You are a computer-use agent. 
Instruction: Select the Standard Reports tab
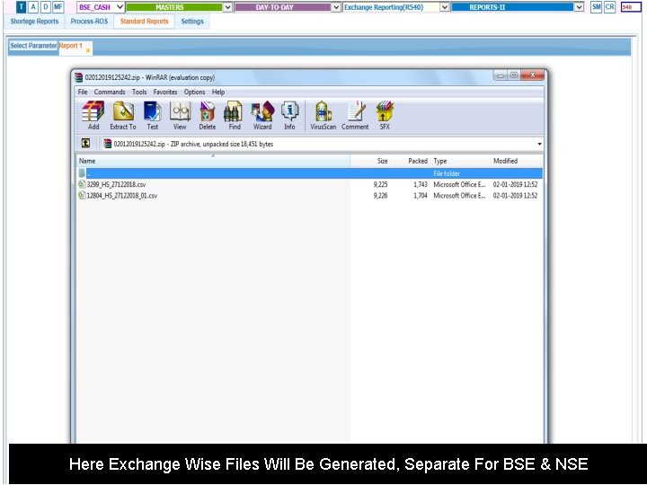145,22
